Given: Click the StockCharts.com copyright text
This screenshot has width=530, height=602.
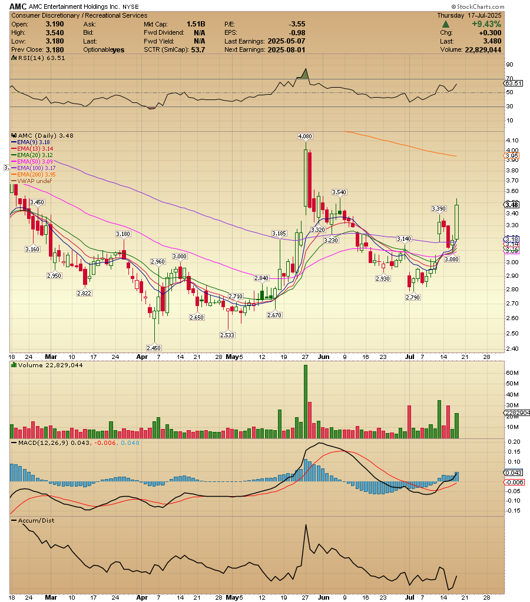Looking at the screenshot, I should pos(478,6).
